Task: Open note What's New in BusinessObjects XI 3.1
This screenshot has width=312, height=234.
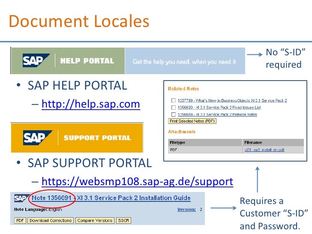Action: [x=232, y=100]
